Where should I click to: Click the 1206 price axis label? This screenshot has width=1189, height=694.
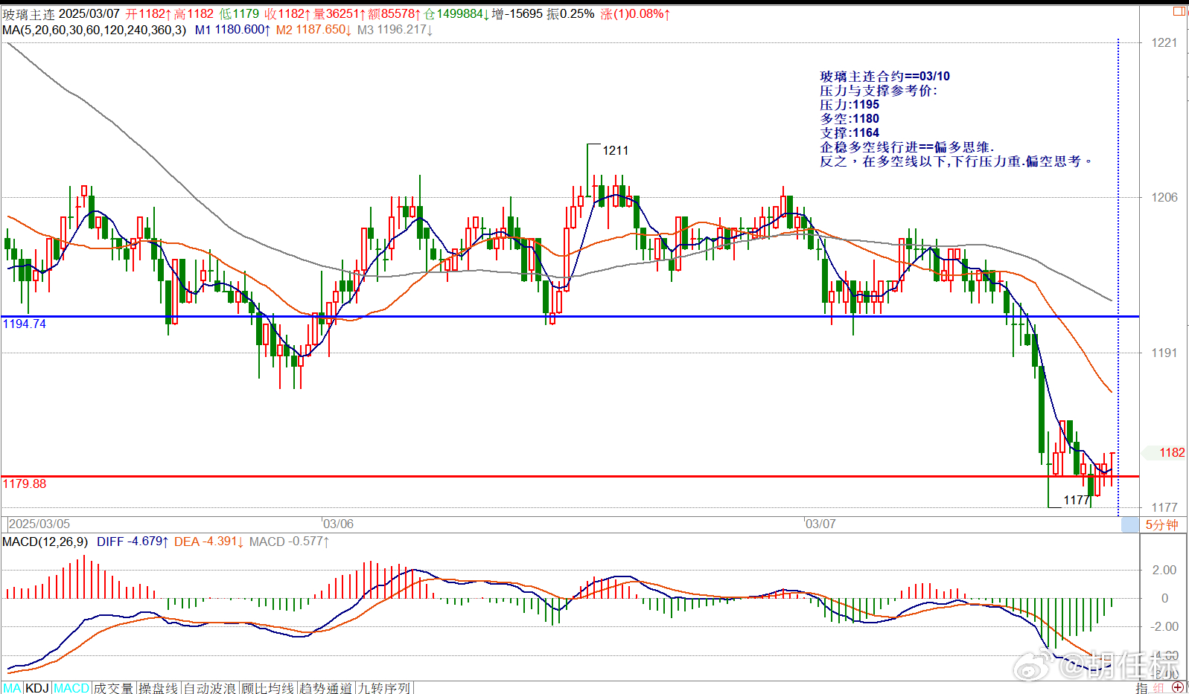click(1164, 198)
